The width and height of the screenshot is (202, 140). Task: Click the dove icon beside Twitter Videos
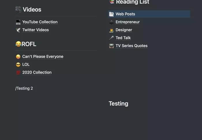click(x=18, y=30)
